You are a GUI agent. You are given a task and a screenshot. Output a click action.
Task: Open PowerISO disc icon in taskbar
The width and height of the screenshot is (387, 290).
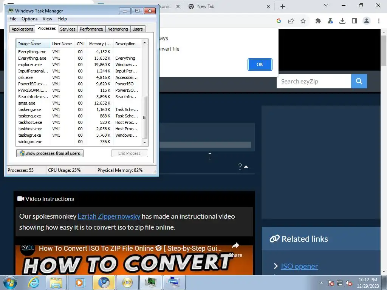pos(127,282)
